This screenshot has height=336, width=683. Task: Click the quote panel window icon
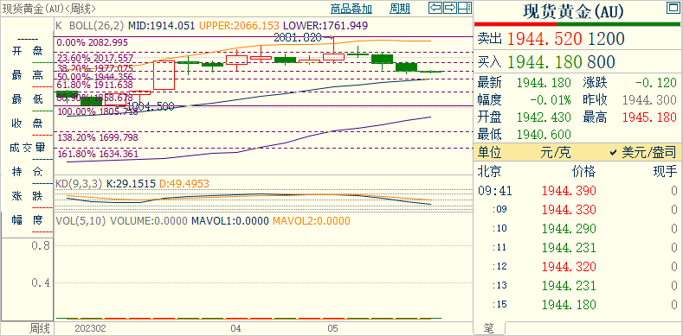click(673, 8)
